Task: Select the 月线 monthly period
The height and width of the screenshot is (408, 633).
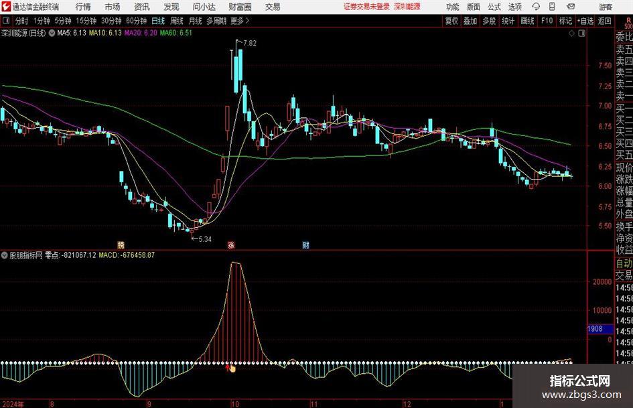Action: (x=196, y=21)
